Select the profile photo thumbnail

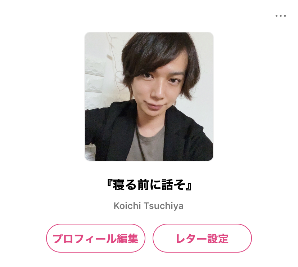point(149,96)
